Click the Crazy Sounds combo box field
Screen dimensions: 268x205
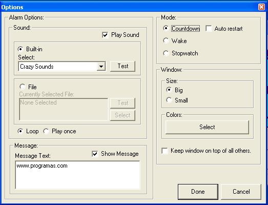tap(61, 67)
